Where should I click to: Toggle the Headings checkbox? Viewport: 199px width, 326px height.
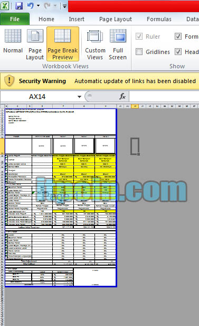[178, 51]
